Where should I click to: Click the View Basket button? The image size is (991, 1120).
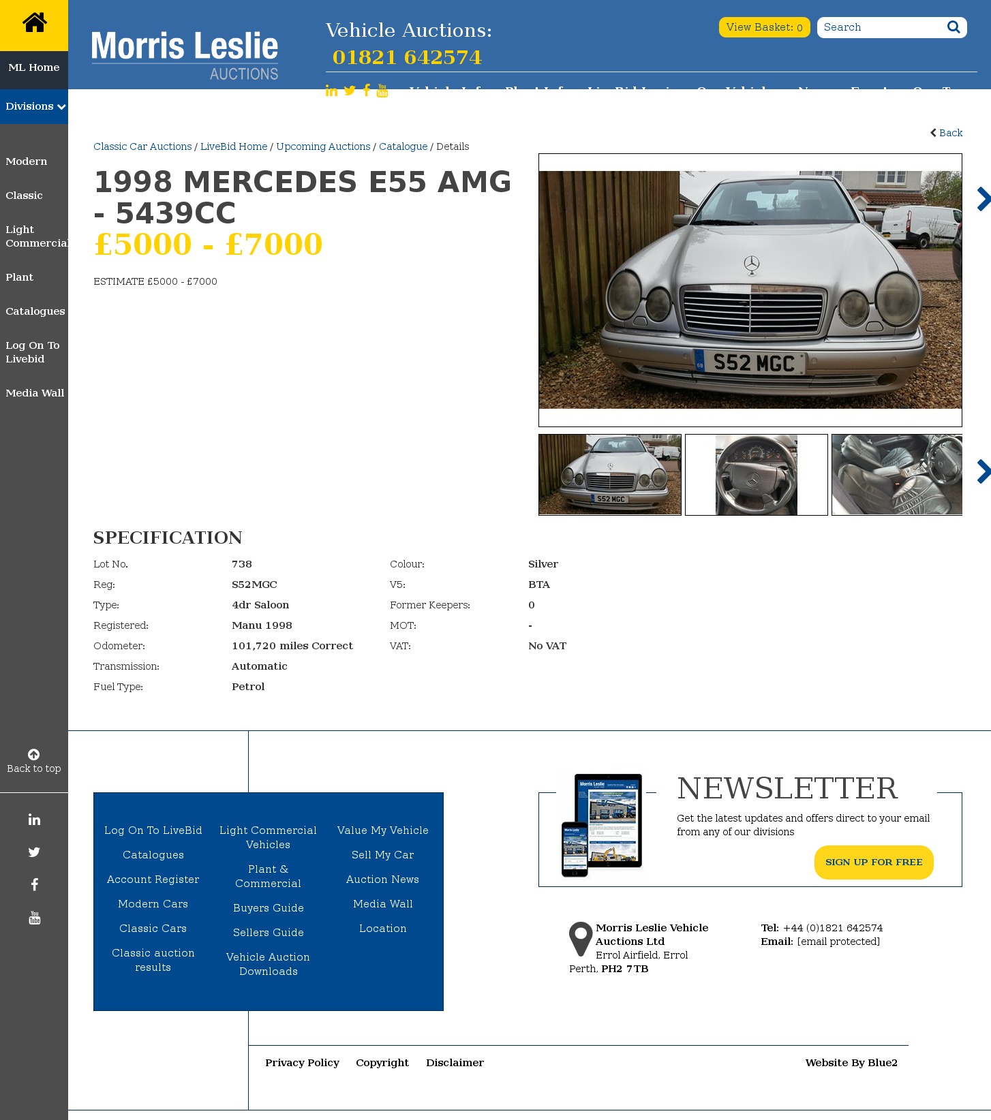[x=764, y=27]
